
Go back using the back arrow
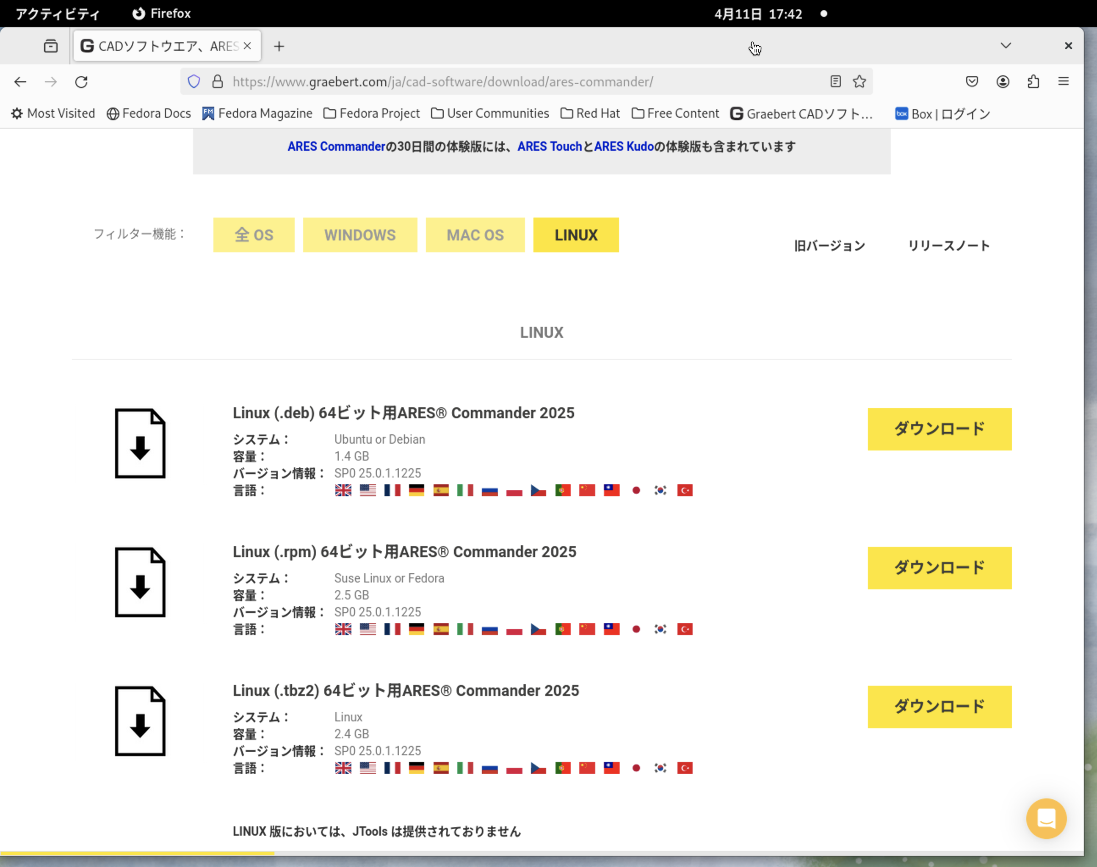(20, 82)
